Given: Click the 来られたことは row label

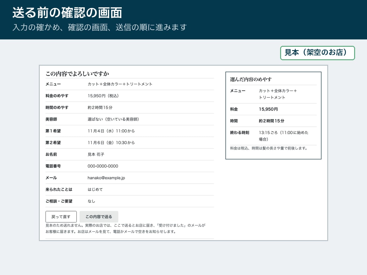Looking at the screenshot, I should [59, 189].
